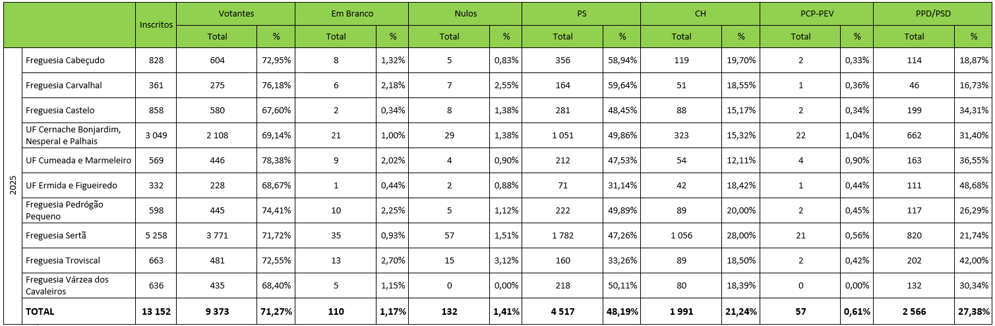Select UF Cernache Bonjardim, Nesperal e Palhais

(73, 135)
